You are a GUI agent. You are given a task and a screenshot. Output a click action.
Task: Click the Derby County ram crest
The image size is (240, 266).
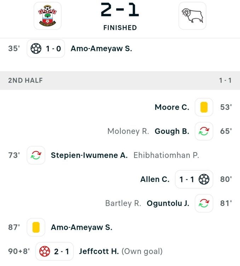point(192,16)
